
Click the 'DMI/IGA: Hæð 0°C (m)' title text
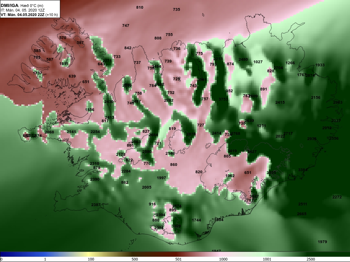[x=22, y=6]
